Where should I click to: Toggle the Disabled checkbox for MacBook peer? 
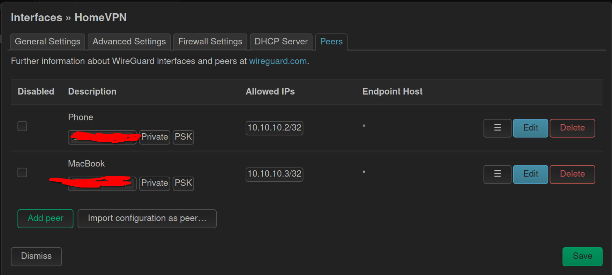[22, 172]
